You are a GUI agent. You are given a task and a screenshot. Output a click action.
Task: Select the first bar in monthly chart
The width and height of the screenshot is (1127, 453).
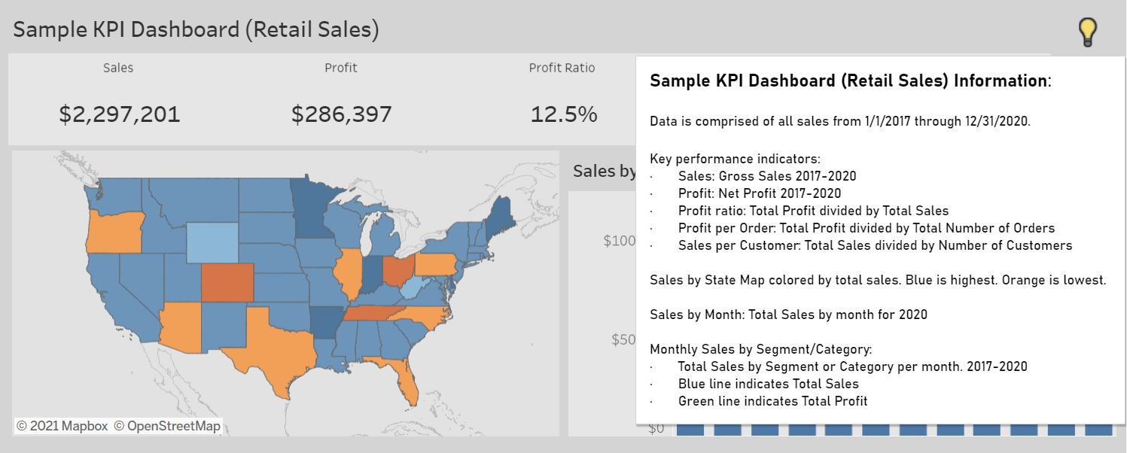pos(690,430)
